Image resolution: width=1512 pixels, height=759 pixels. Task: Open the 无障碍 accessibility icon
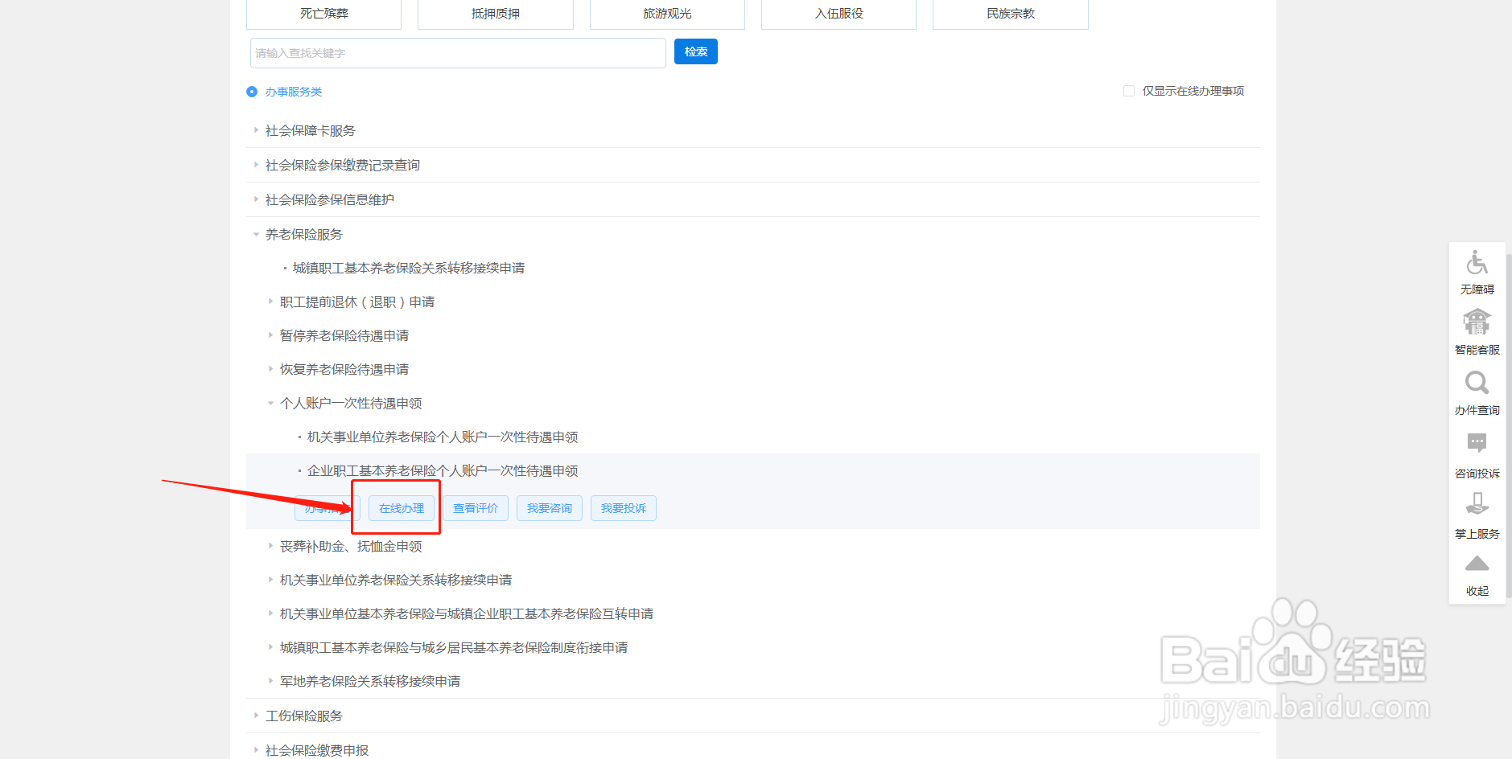[x=1477, y=264]
